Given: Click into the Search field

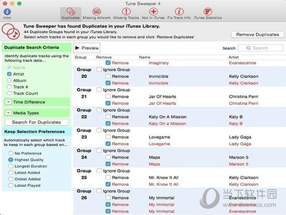Looking at the screenshot, I should coord(261,48).
